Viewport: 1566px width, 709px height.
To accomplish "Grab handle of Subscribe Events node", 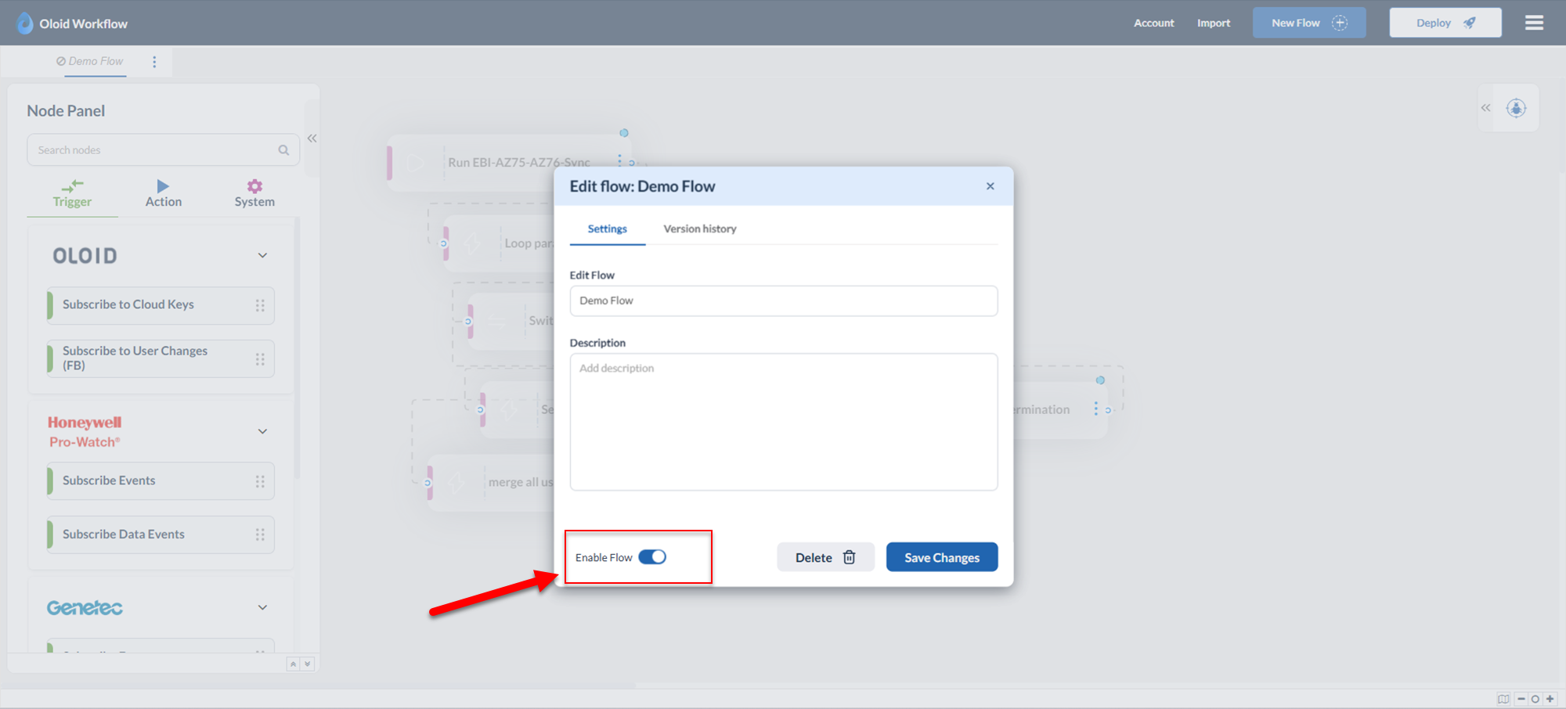I will [260, 481].
